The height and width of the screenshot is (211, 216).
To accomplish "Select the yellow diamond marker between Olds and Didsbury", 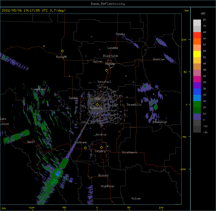I will 97,104.
